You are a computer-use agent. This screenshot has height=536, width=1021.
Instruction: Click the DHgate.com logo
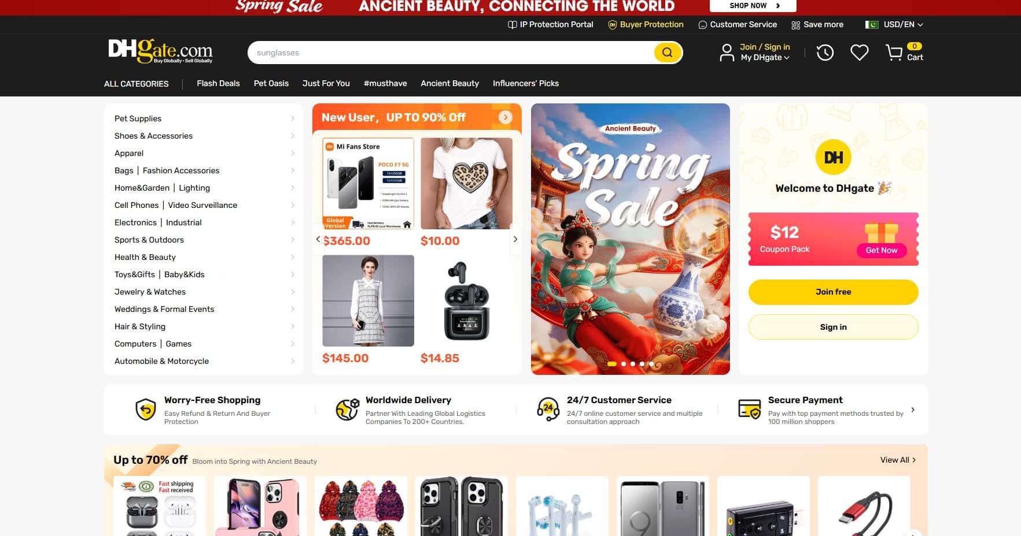click(x=160, y=51)
